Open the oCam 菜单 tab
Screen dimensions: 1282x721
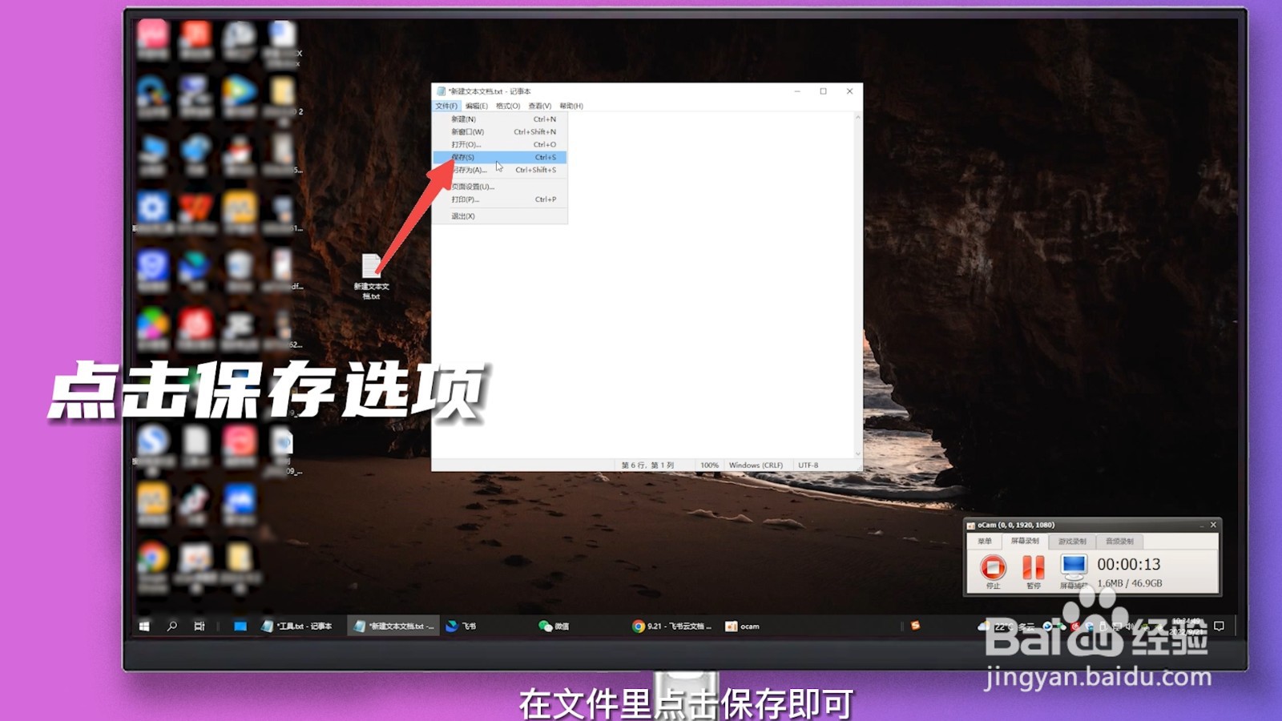(x=985, y=542)
